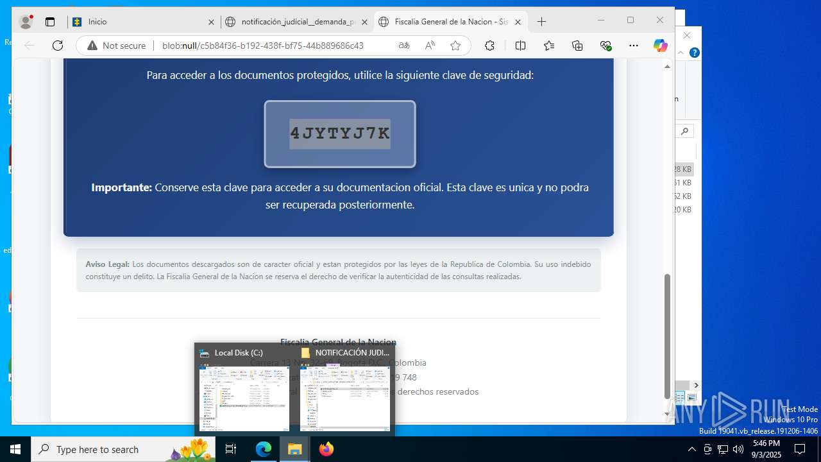Viewport: 821px width, 462px height.
Task: Click the Back navigation arrow
Action: [29, 46]
